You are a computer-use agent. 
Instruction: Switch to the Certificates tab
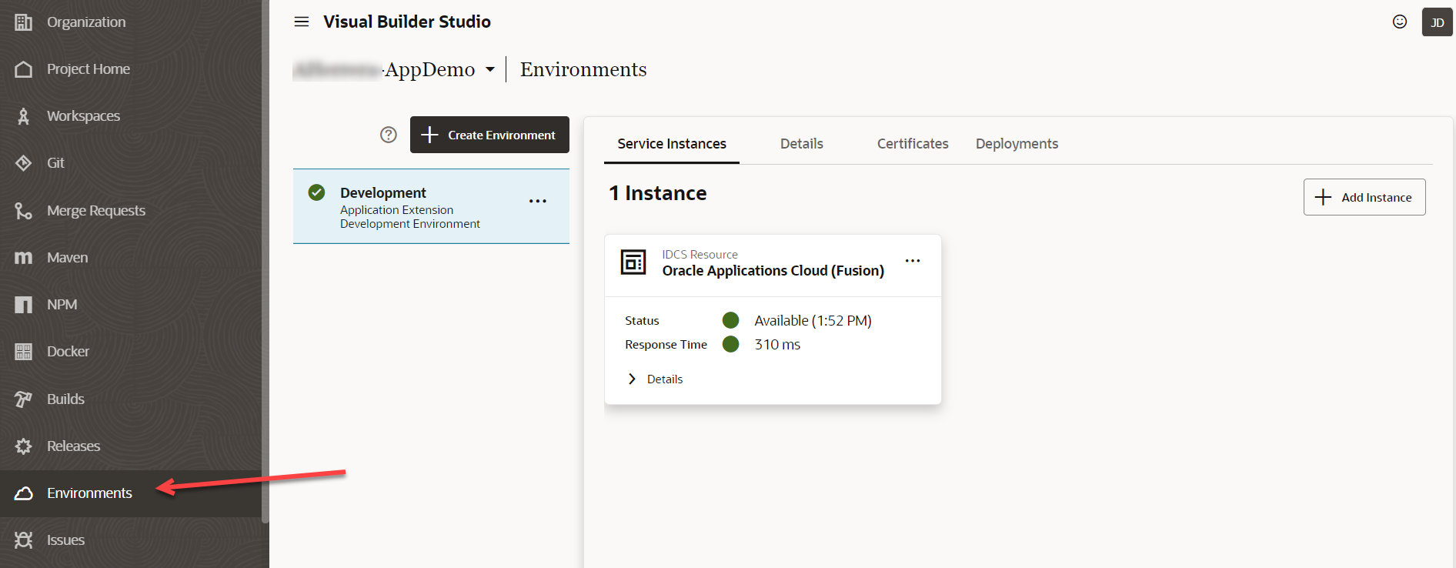pos(913,144)
